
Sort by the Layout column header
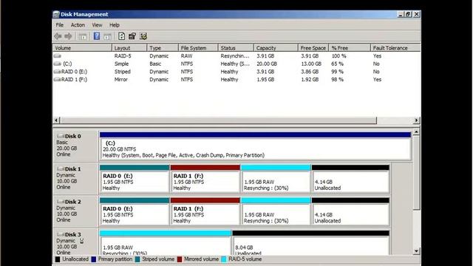click(129, 48)
